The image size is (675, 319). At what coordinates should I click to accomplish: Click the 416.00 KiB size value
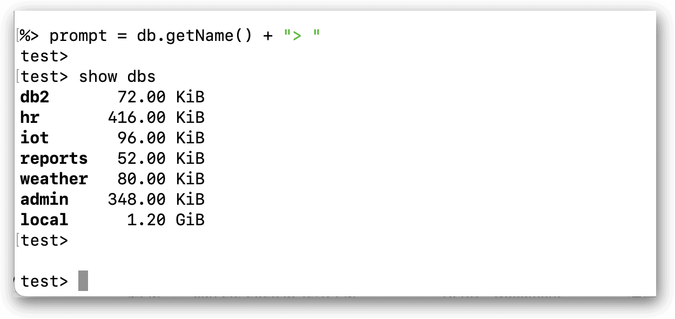(156, 117)
